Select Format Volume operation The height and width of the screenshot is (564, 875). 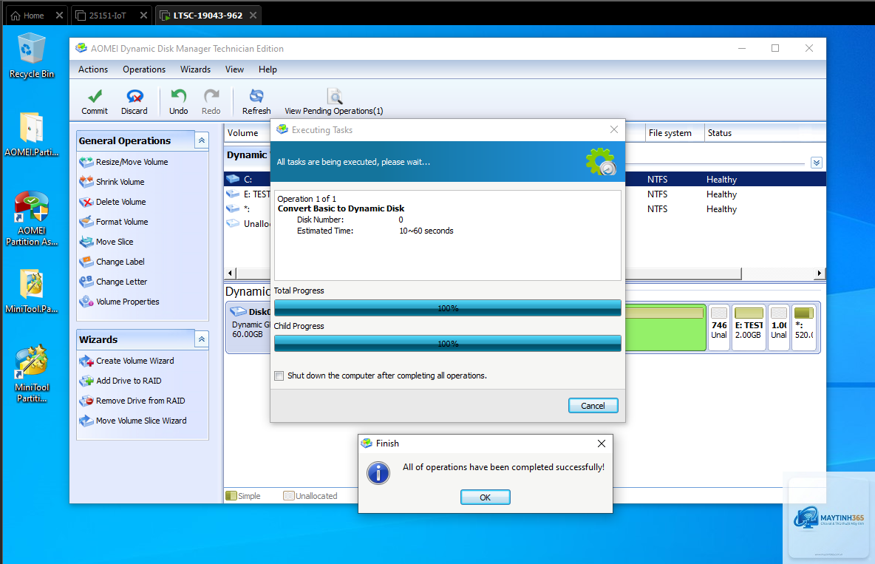(x=122, y=222)
